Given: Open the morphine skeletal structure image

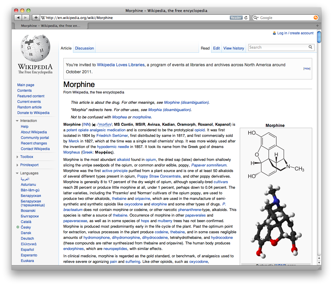Looking at the screenshot, I should 276,154.
